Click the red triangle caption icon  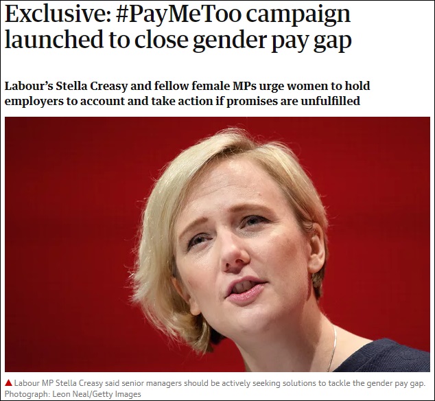point(8,383)
